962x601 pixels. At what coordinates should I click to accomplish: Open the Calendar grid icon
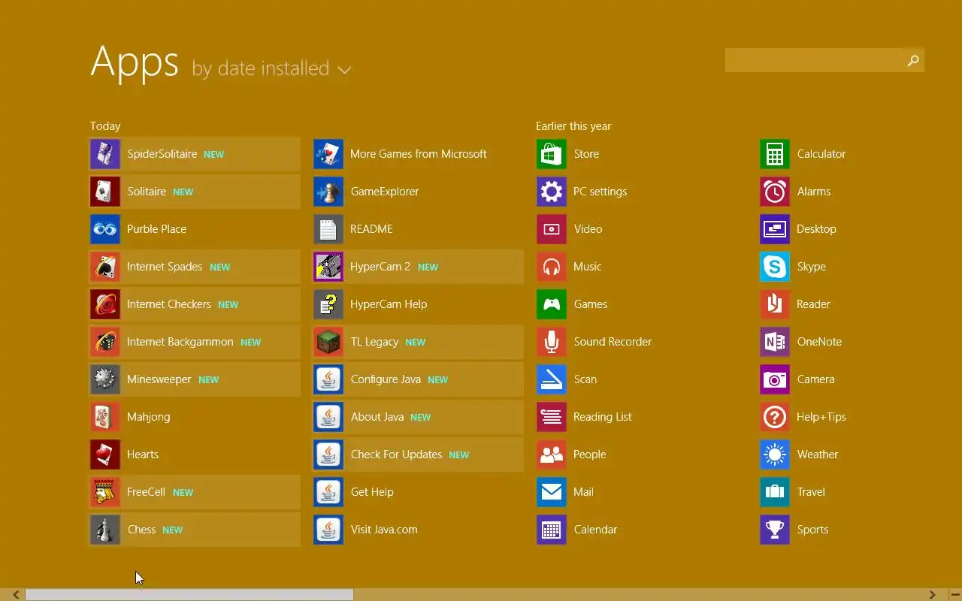pyautogui.click(x=552, y=530)
